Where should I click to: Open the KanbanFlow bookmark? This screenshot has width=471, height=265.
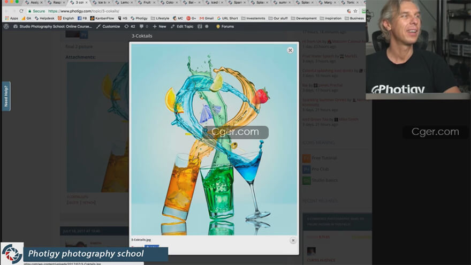click(x=102, y=18)
